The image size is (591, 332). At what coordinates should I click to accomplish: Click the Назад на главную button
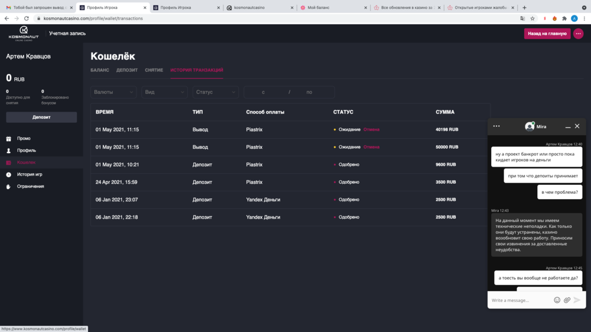coord(547,34)
